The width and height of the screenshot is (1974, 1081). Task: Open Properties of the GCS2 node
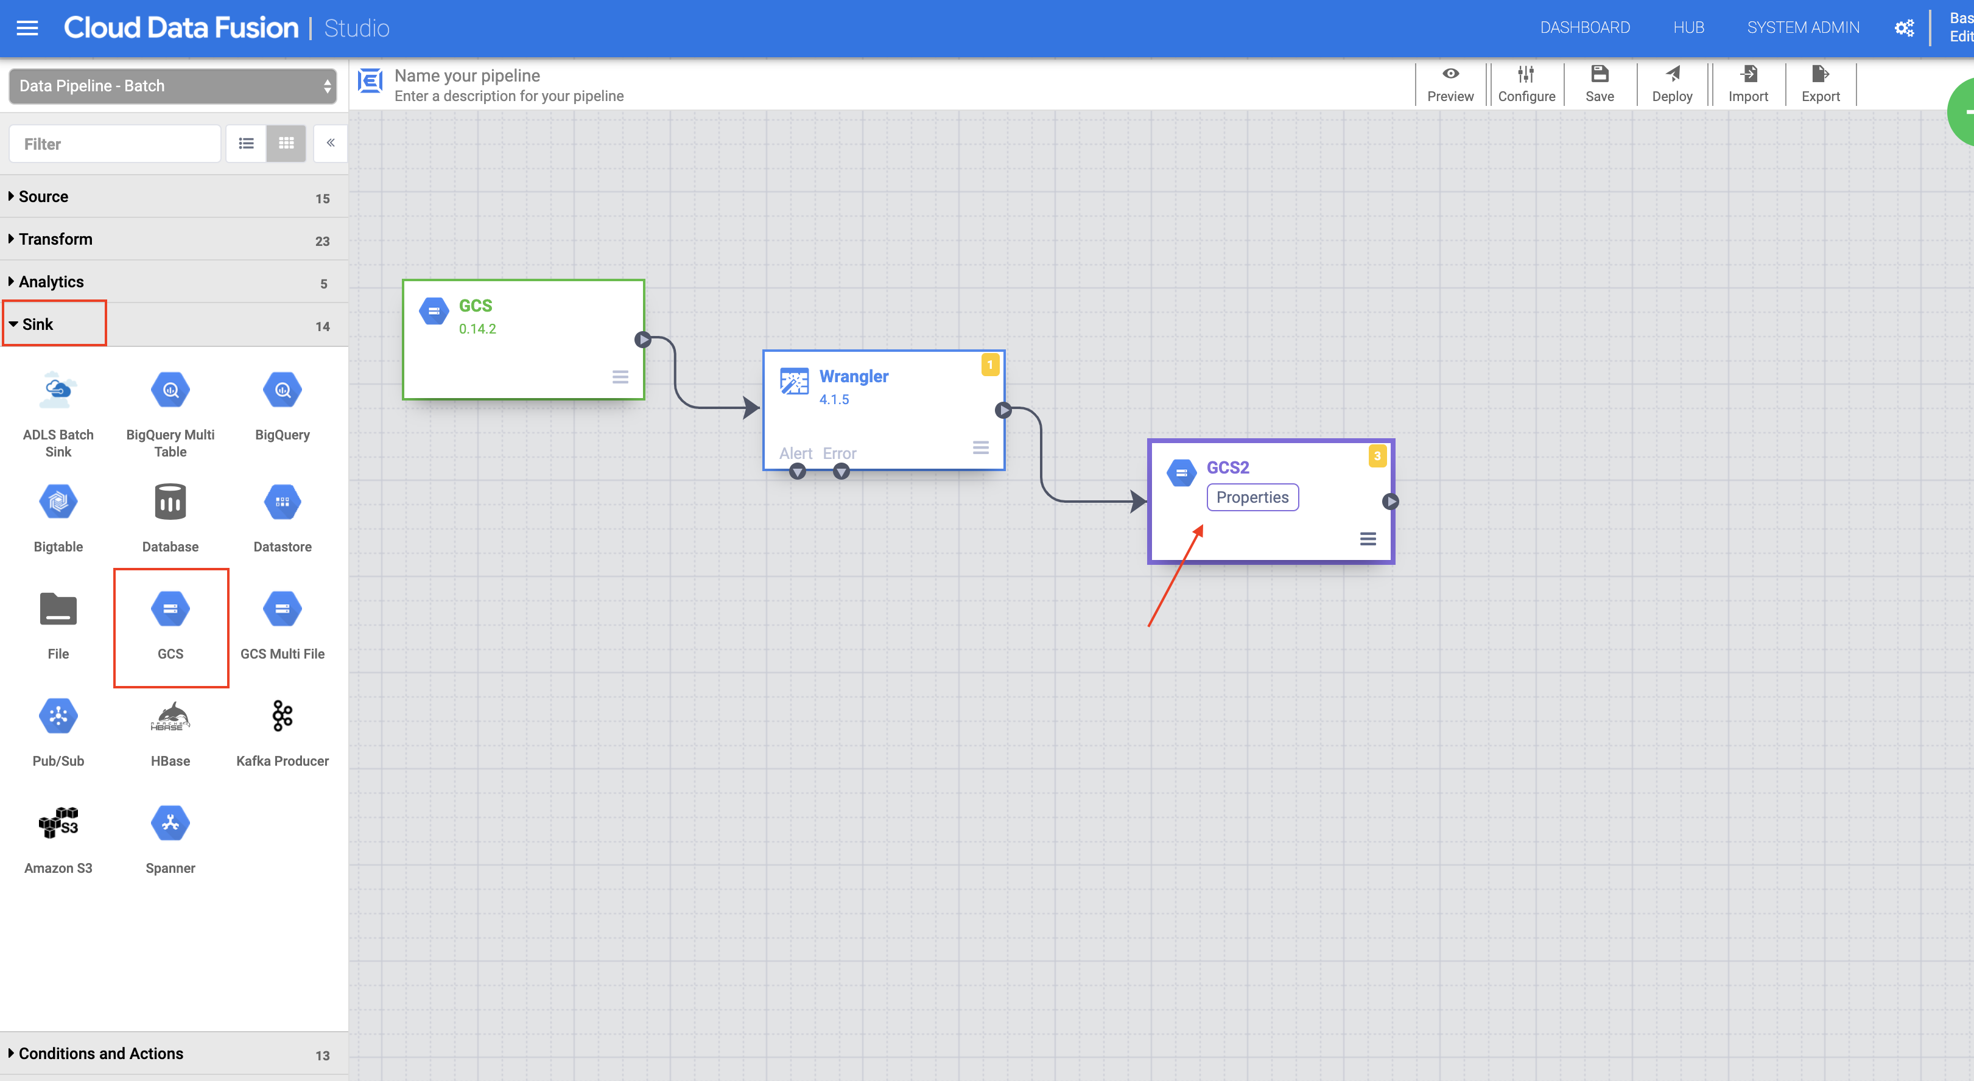(x=1252, y=497)
